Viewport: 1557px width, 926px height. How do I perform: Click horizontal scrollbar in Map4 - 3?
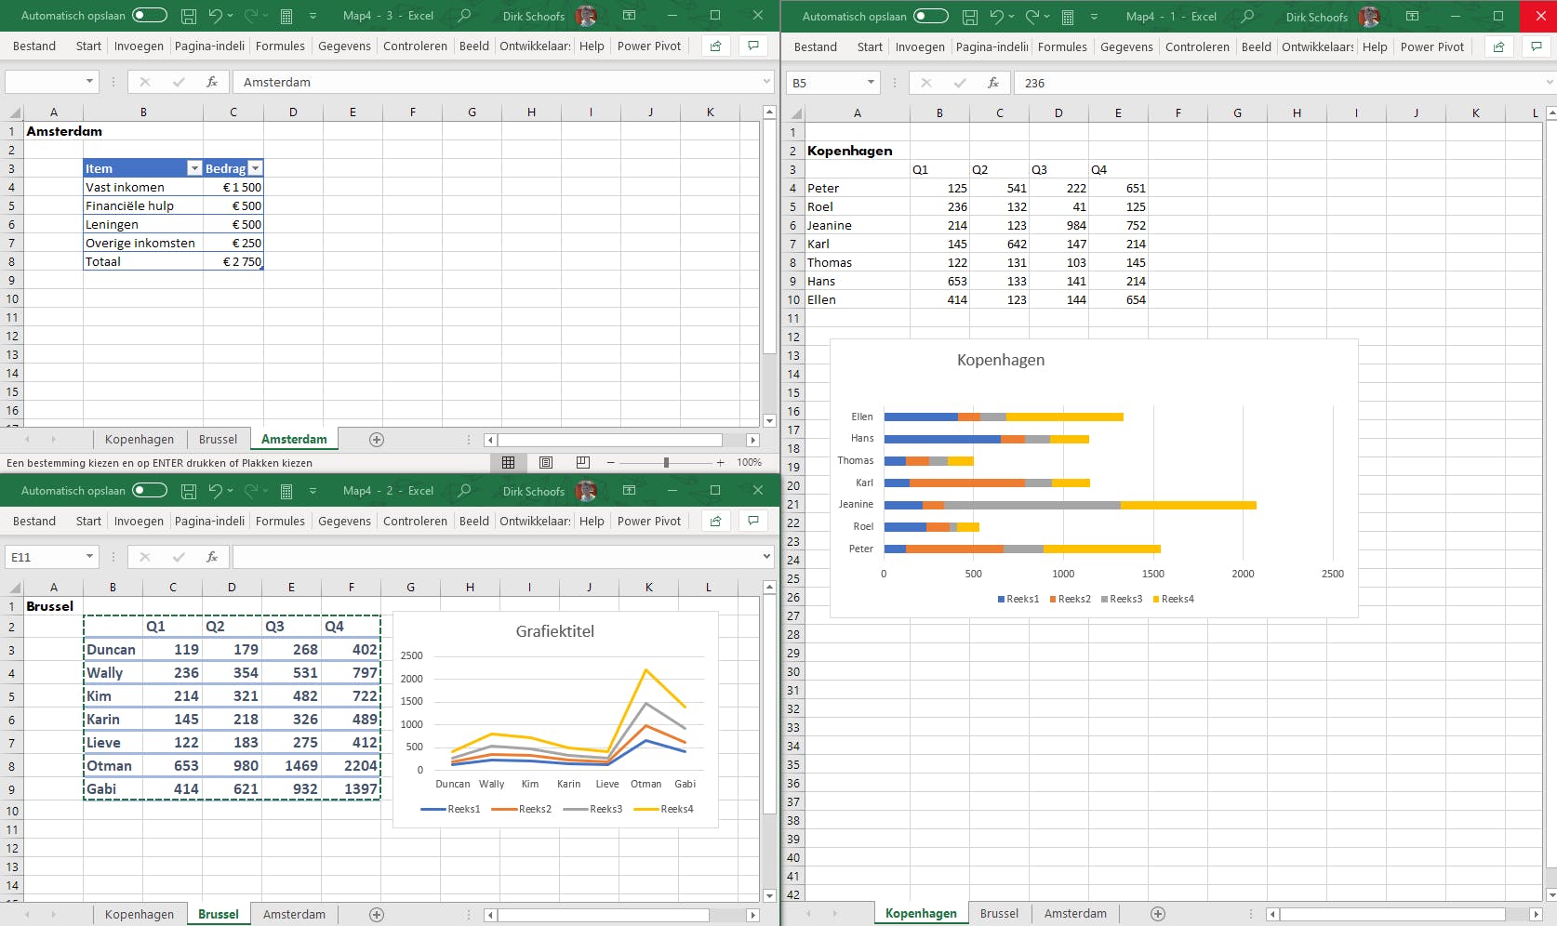tap(609, 440)
